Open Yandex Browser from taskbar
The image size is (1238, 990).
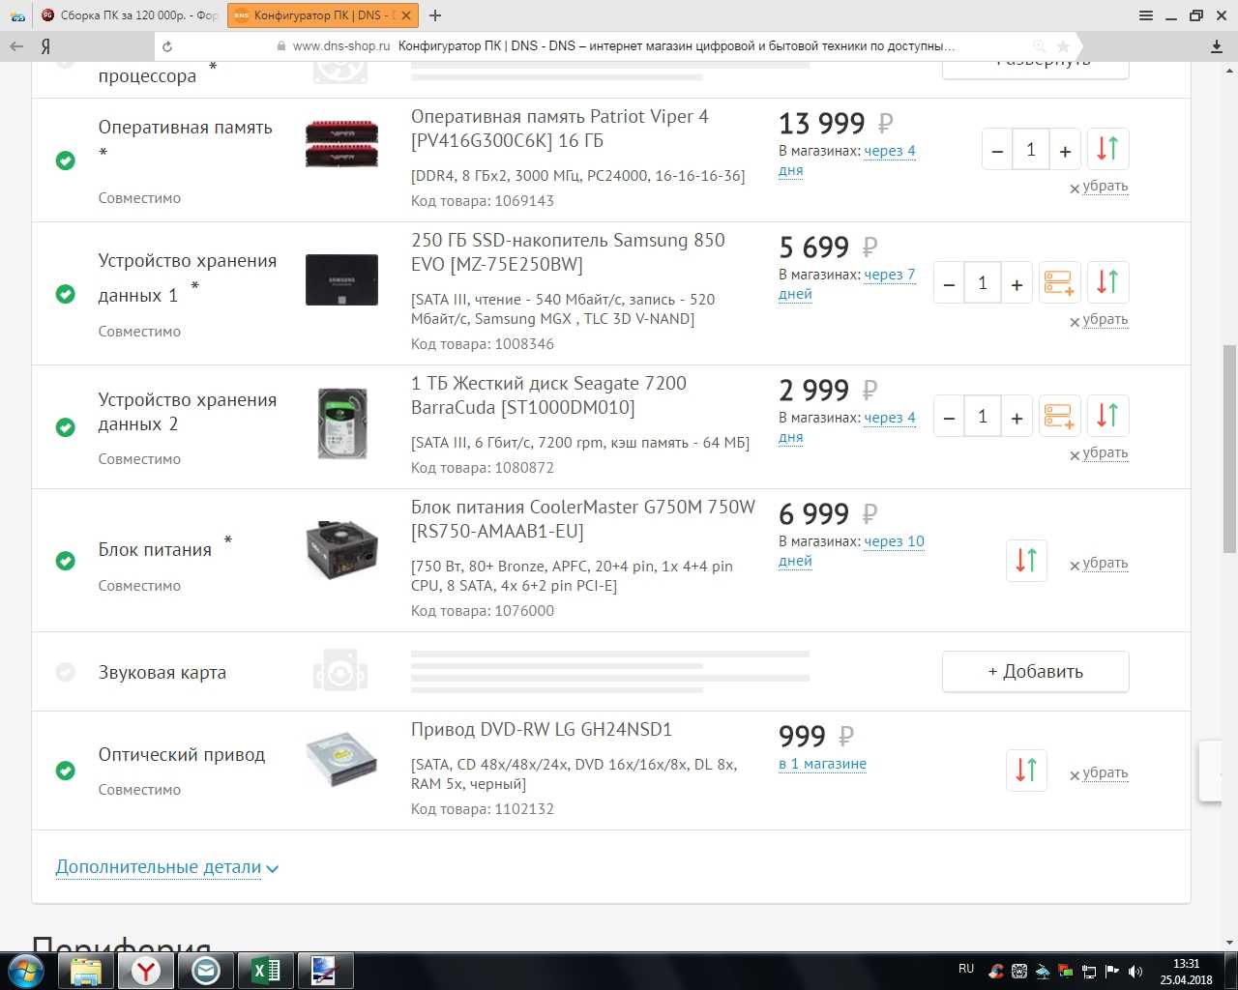[146, 971]
